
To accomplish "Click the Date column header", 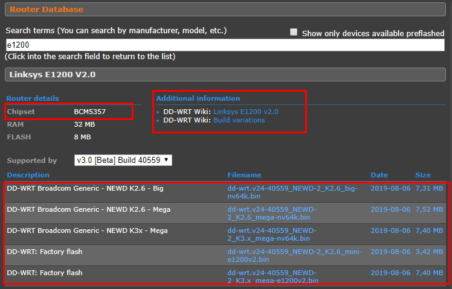I will pos(379,175).
